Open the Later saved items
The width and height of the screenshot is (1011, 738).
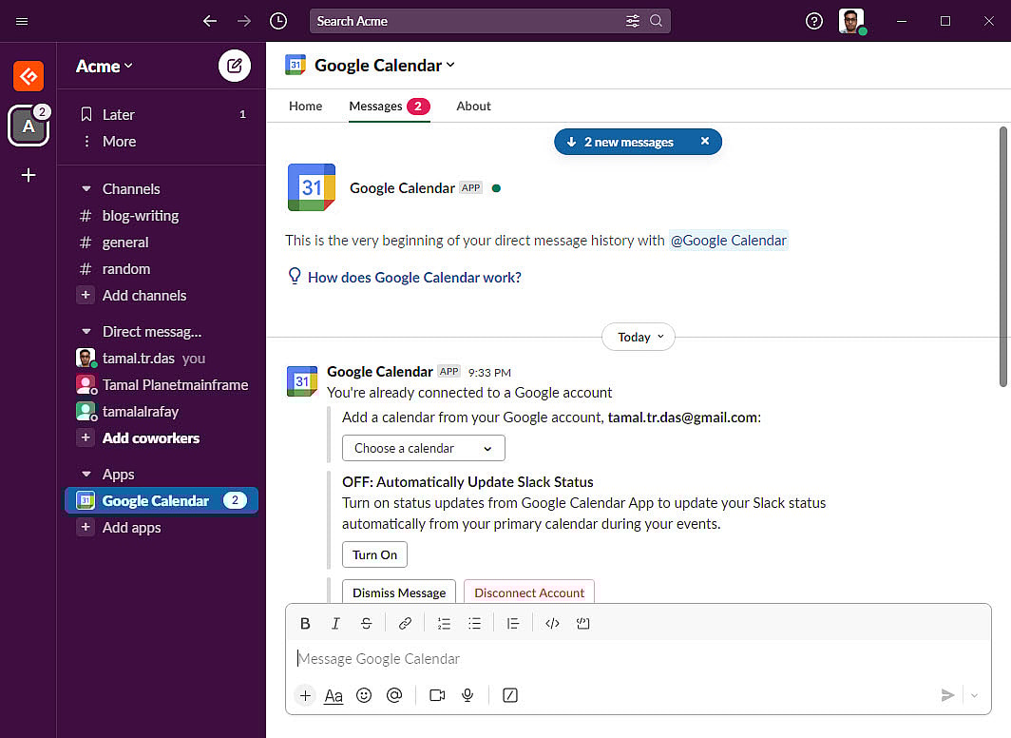[162, 114]
